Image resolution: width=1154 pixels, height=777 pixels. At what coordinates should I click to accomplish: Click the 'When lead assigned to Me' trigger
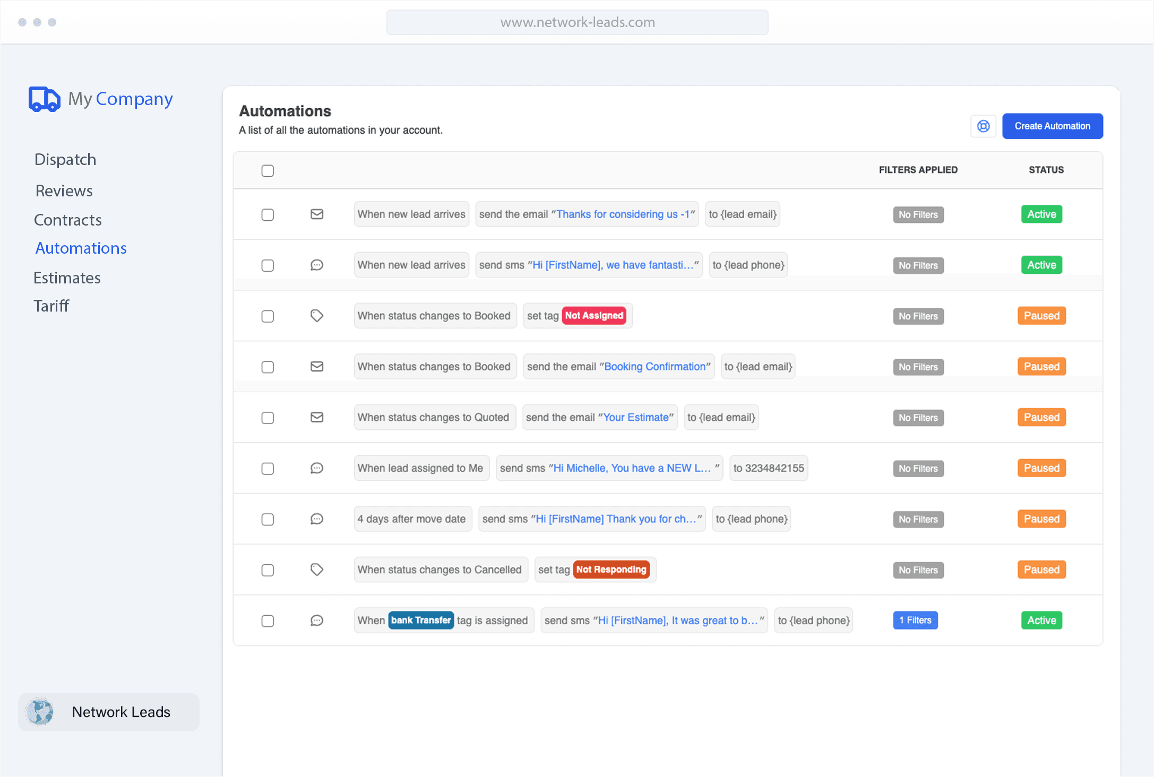[421, 468]
